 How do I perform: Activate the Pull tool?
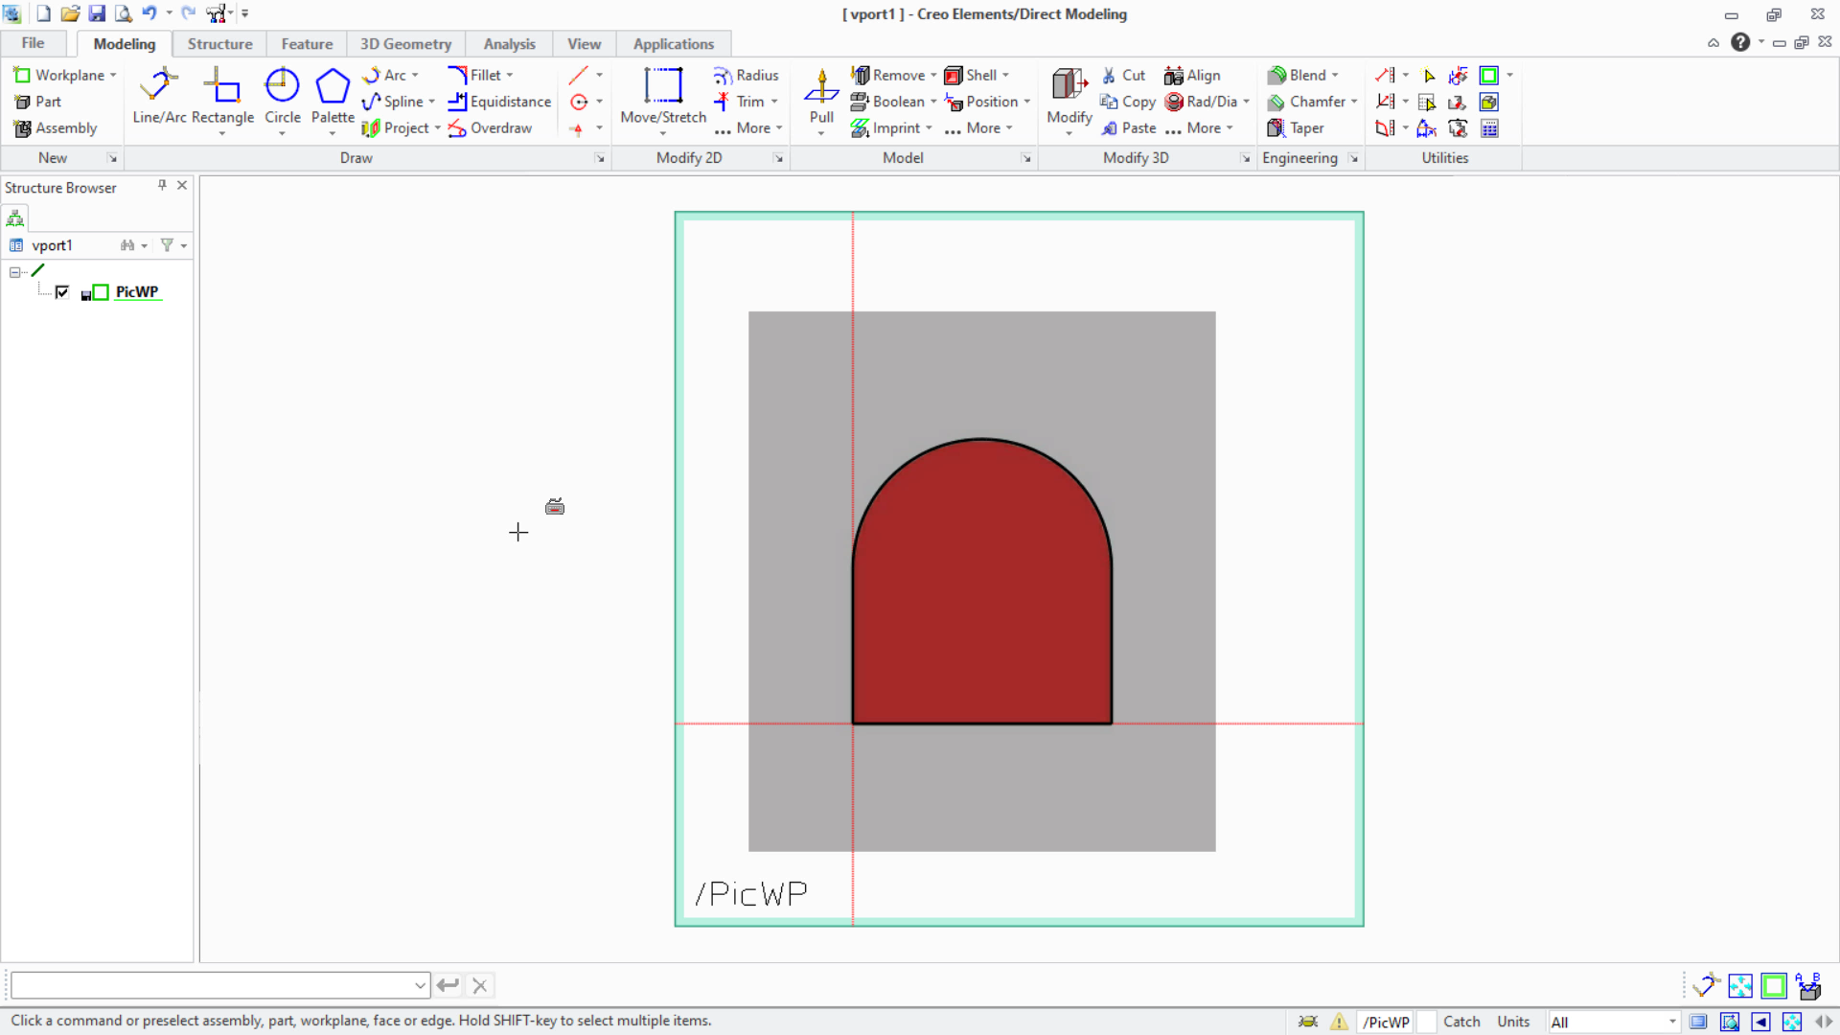(x=821, y=96)
